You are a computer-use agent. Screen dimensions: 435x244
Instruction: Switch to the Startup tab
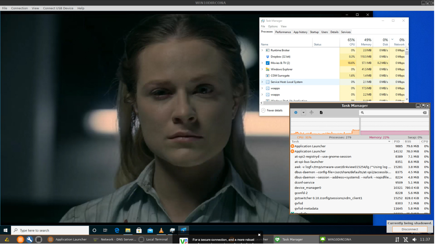(x=314, y=32)
